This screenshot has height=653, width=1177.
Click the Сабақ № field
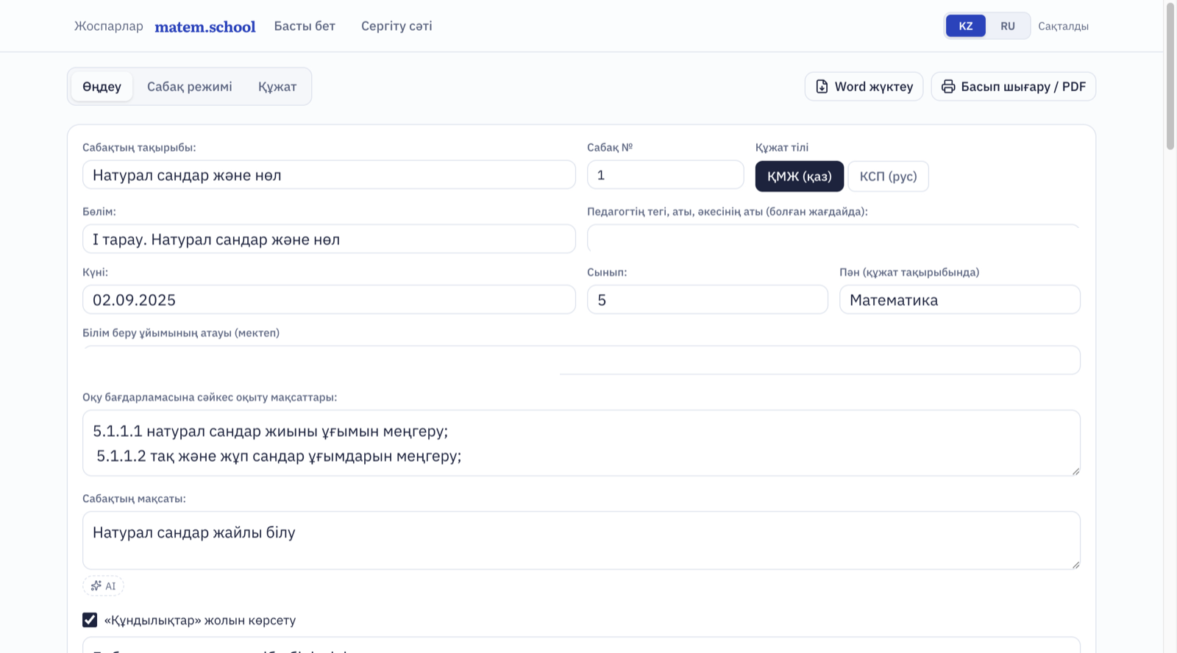666,175
